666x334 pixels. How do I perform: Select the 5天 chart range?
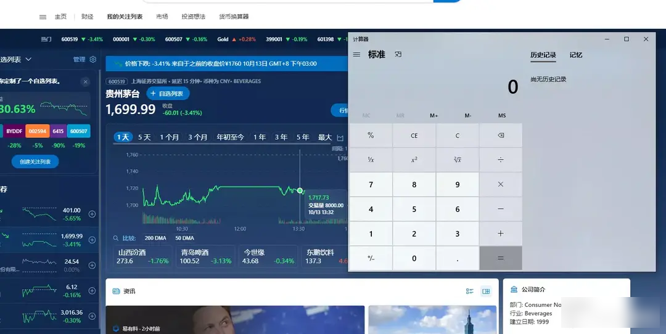[144, 137]
